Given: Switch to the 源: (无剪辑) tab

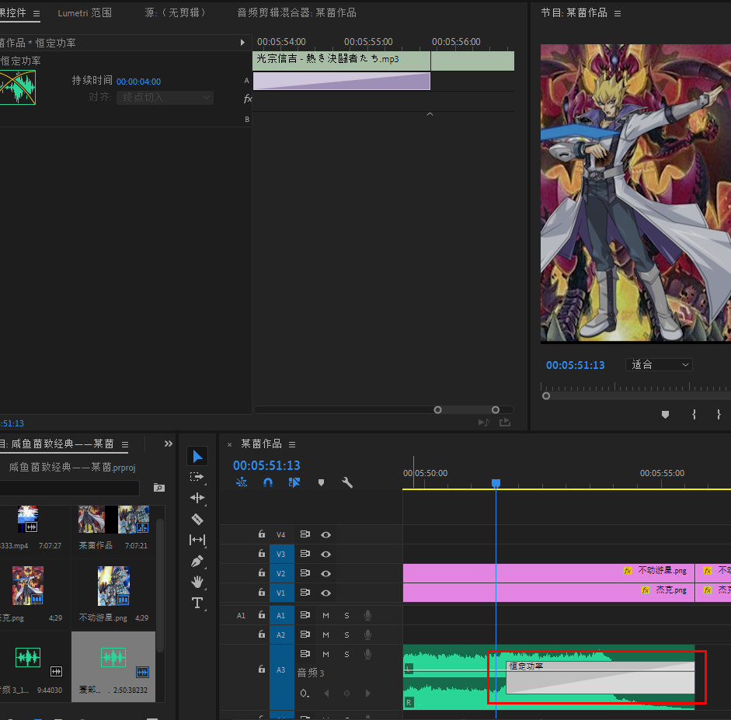Looking at the screenshot, I should (x=176, y=13).
